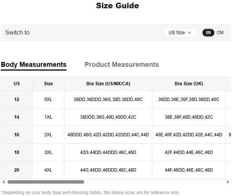232x196 pixels.
Task: Select the Body Measurements tab
Action: coord(34,65)
